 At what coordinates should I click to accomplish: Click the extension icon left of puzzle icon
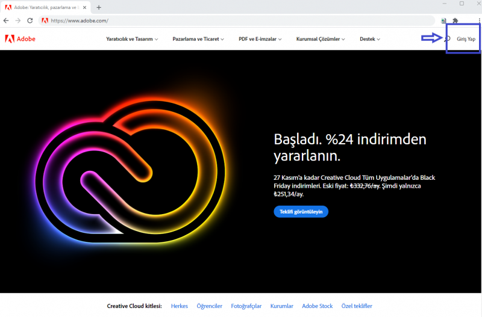[x=443, y=20]
